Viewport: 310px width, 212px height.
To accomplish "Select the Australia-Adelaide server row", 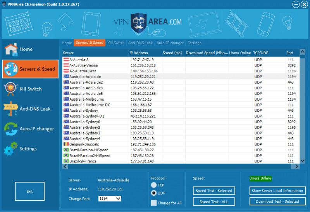I will pyautogui.click(x=181, y=77).
